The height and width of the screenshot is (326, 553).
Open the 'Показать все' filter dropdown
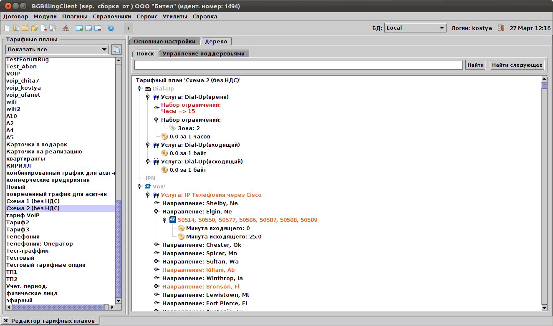pos(57,50)
